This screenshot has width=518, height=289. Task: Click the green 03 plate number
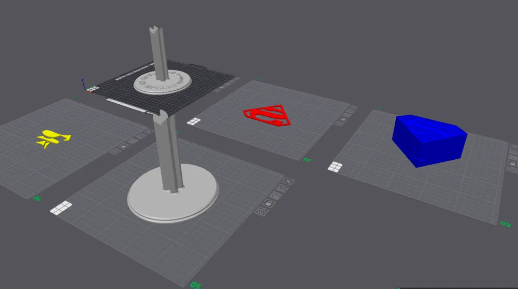tap(506, 224)
